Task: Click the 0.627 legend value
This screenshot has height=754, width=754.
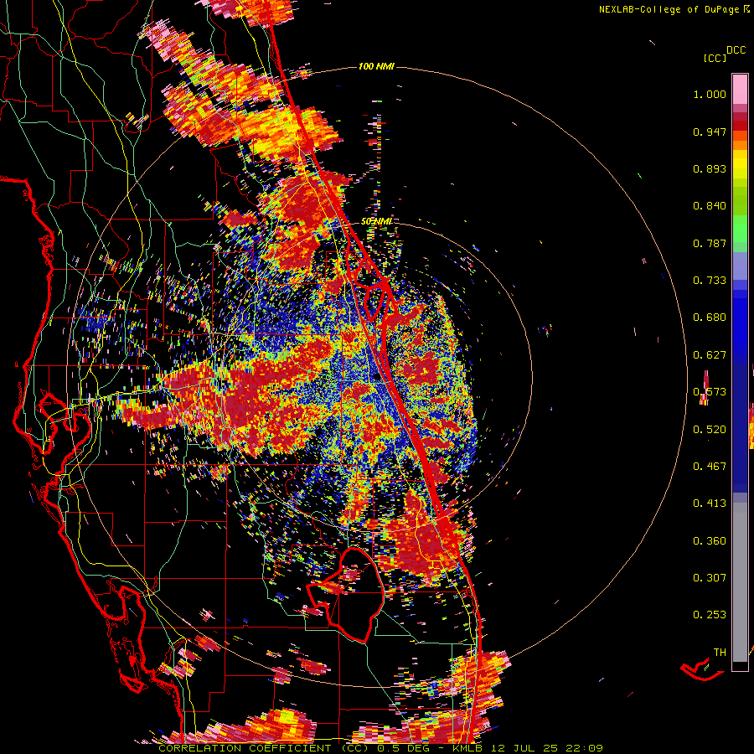Action: click(710, 355)
